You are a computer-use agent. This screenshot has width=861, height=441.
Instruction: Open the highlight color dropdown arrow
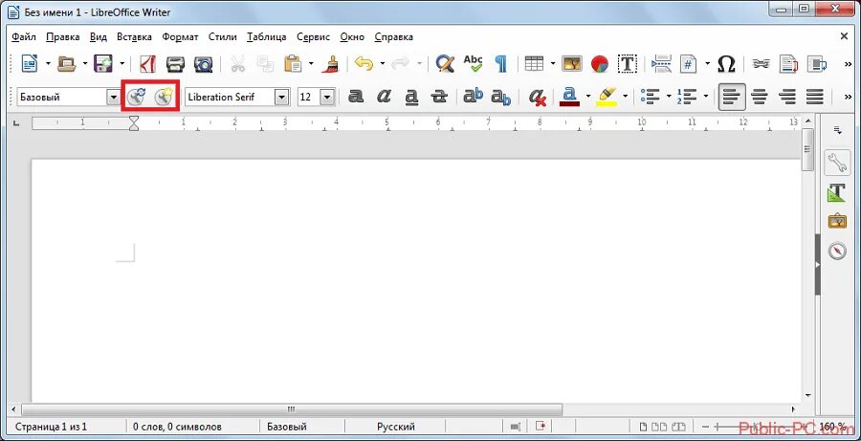[626, 98]
